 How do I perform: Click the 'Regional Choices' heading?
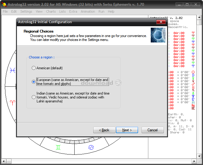[38, 31]
